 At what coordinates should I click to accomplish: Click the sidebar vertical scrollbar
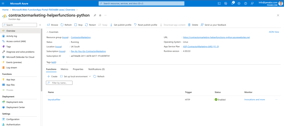tap(41, 60)
